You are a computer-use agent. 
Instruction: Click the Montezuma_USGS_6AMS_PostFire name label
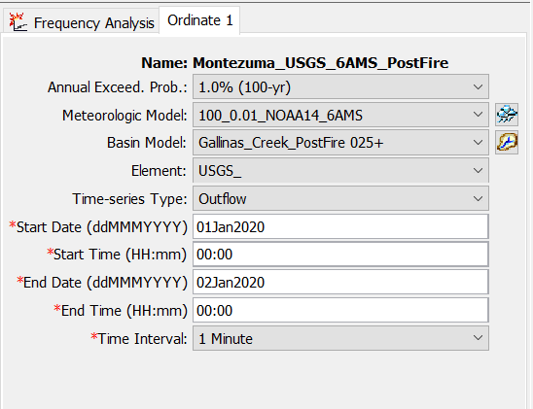pyautogui.click(x=321, y=63)
